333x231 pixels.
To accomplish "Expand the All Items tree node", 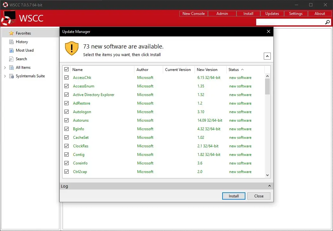I will [5, 67].
